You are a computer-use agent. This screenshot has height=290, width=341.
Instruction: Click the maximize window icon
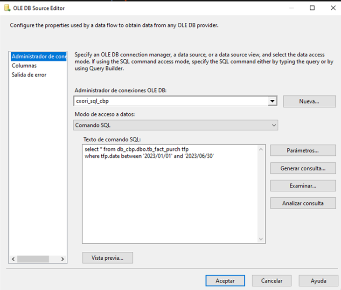click(312, 8)
